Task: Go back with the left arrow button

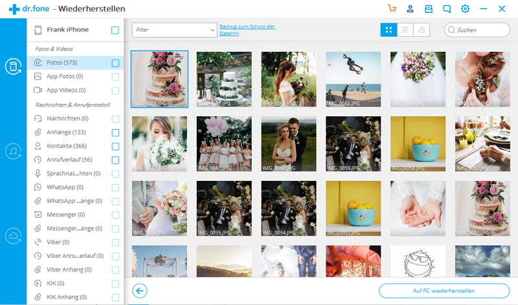Action: (x=140, y=291)
